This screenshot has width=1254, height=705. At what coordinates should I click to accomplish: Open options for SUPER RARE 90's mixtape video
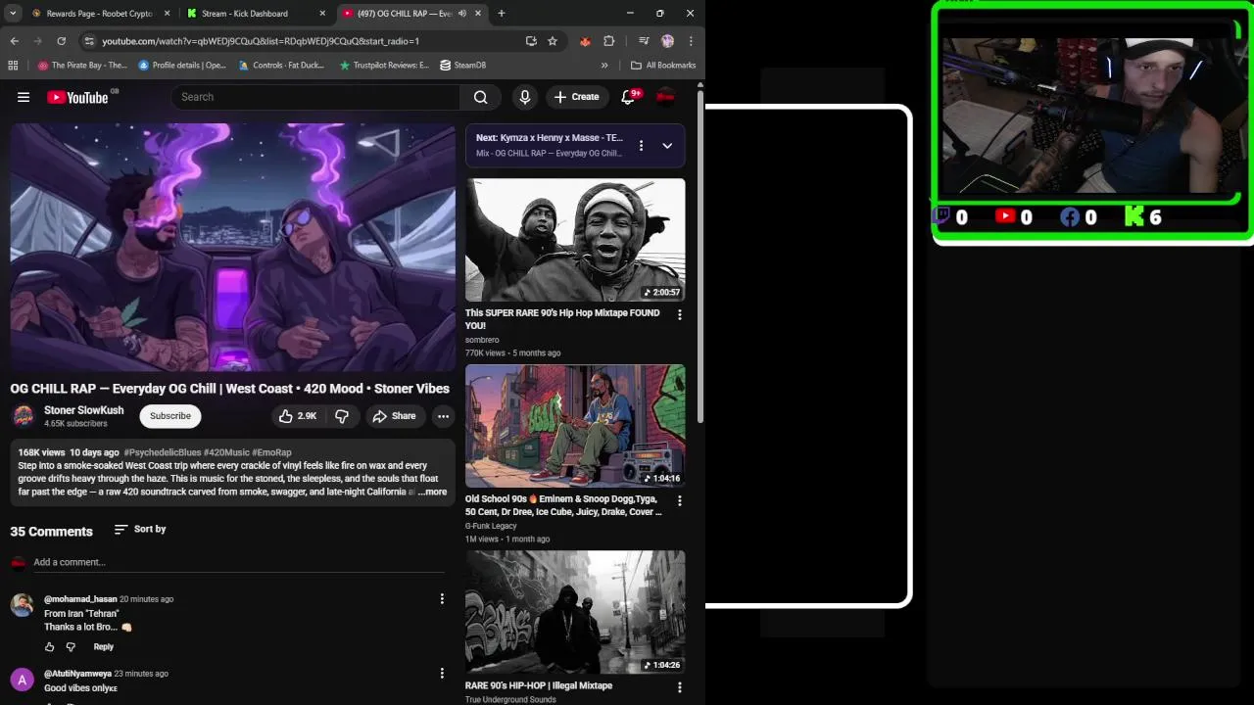[680, 315]
